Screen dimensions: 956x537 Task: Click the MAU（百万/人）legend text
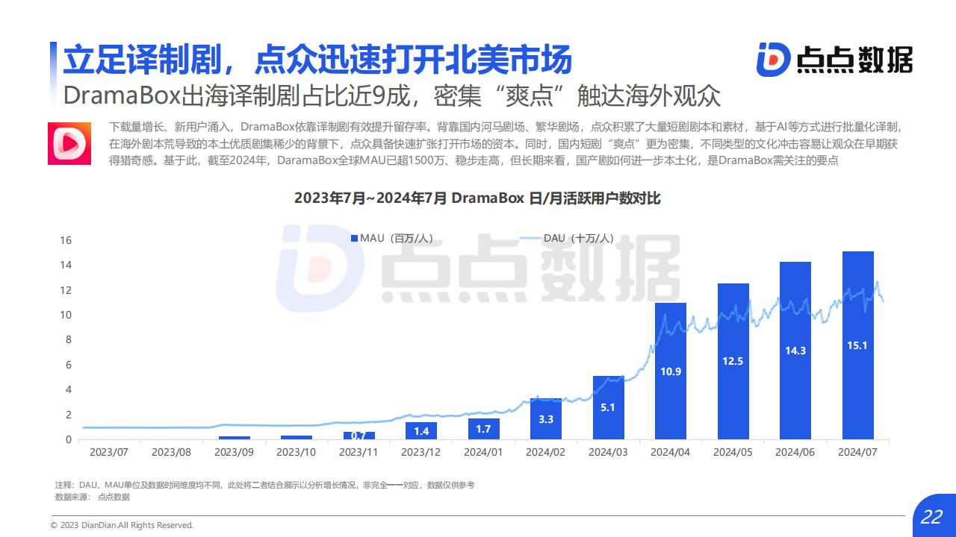click(397, 238)
